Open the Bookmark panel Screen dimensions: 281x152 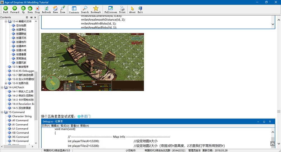click(96, 10)
